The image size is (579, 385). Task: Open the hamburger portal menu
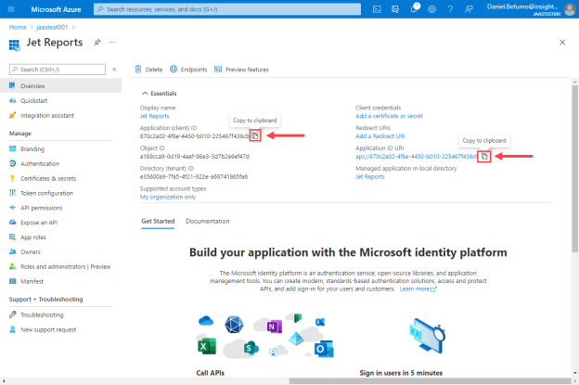click(11, 9)
